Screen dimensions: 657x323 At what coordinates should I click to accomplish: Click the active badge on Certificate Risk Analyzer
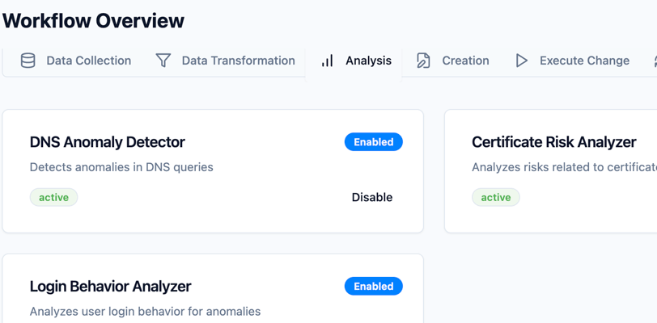tap(496, 197)
